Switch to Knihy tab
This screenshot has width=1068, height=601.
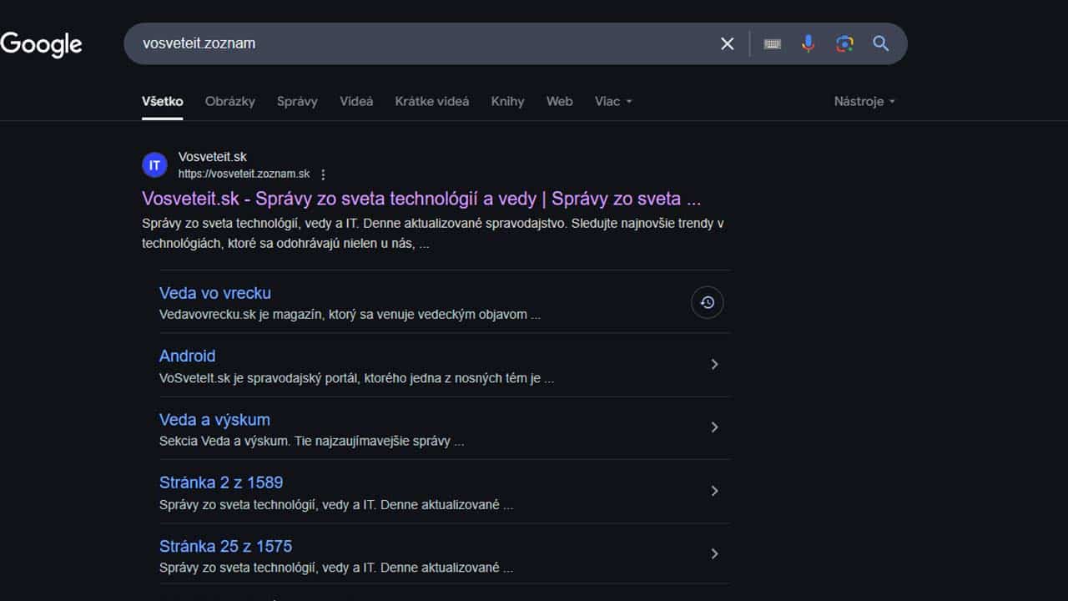(x=508, y=101)
